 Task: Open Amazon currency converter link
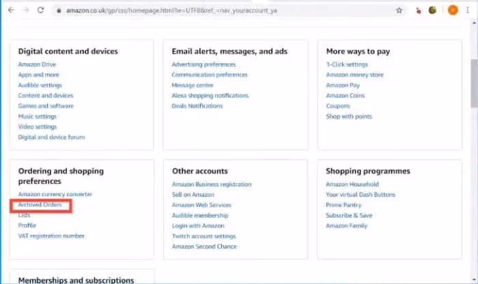coord(55,194)
